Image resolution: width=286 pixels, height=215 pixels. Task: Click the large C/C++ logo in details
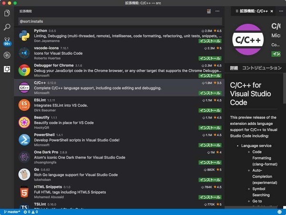point(248,40)
